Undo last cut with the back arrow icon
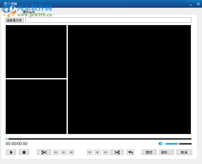202x164 pixels. click(130, 152)
